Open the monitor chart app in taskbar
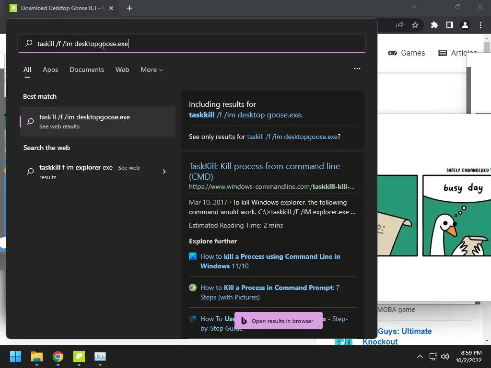This screenshot has width=491, height=368. [100, 356]
